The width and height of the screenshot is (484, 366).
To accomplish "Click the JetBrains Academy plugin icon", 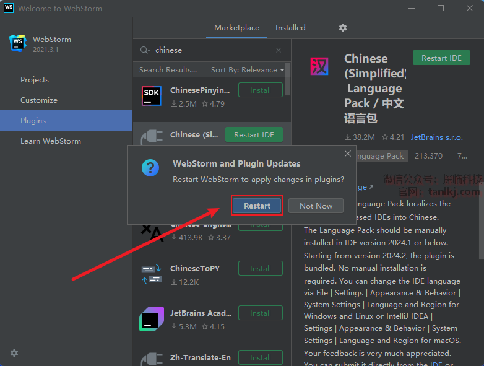I will pyautogui.click(x=151, y=319).
